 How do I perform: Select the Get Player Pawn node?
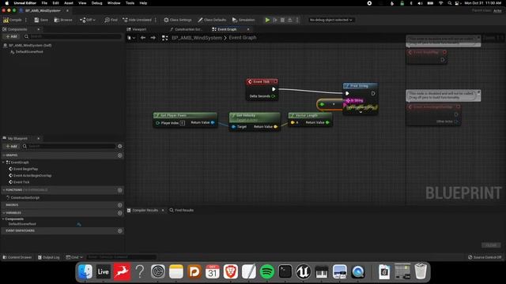(185, 115)
